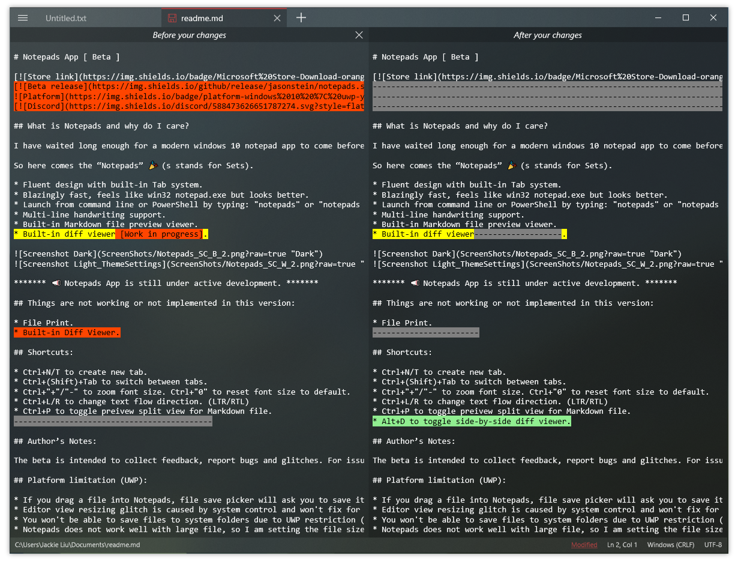This screenshot has width=738, height=561.
Task: Open the Ln 2, Col 1 position indicator
Action: coord(622,545)
